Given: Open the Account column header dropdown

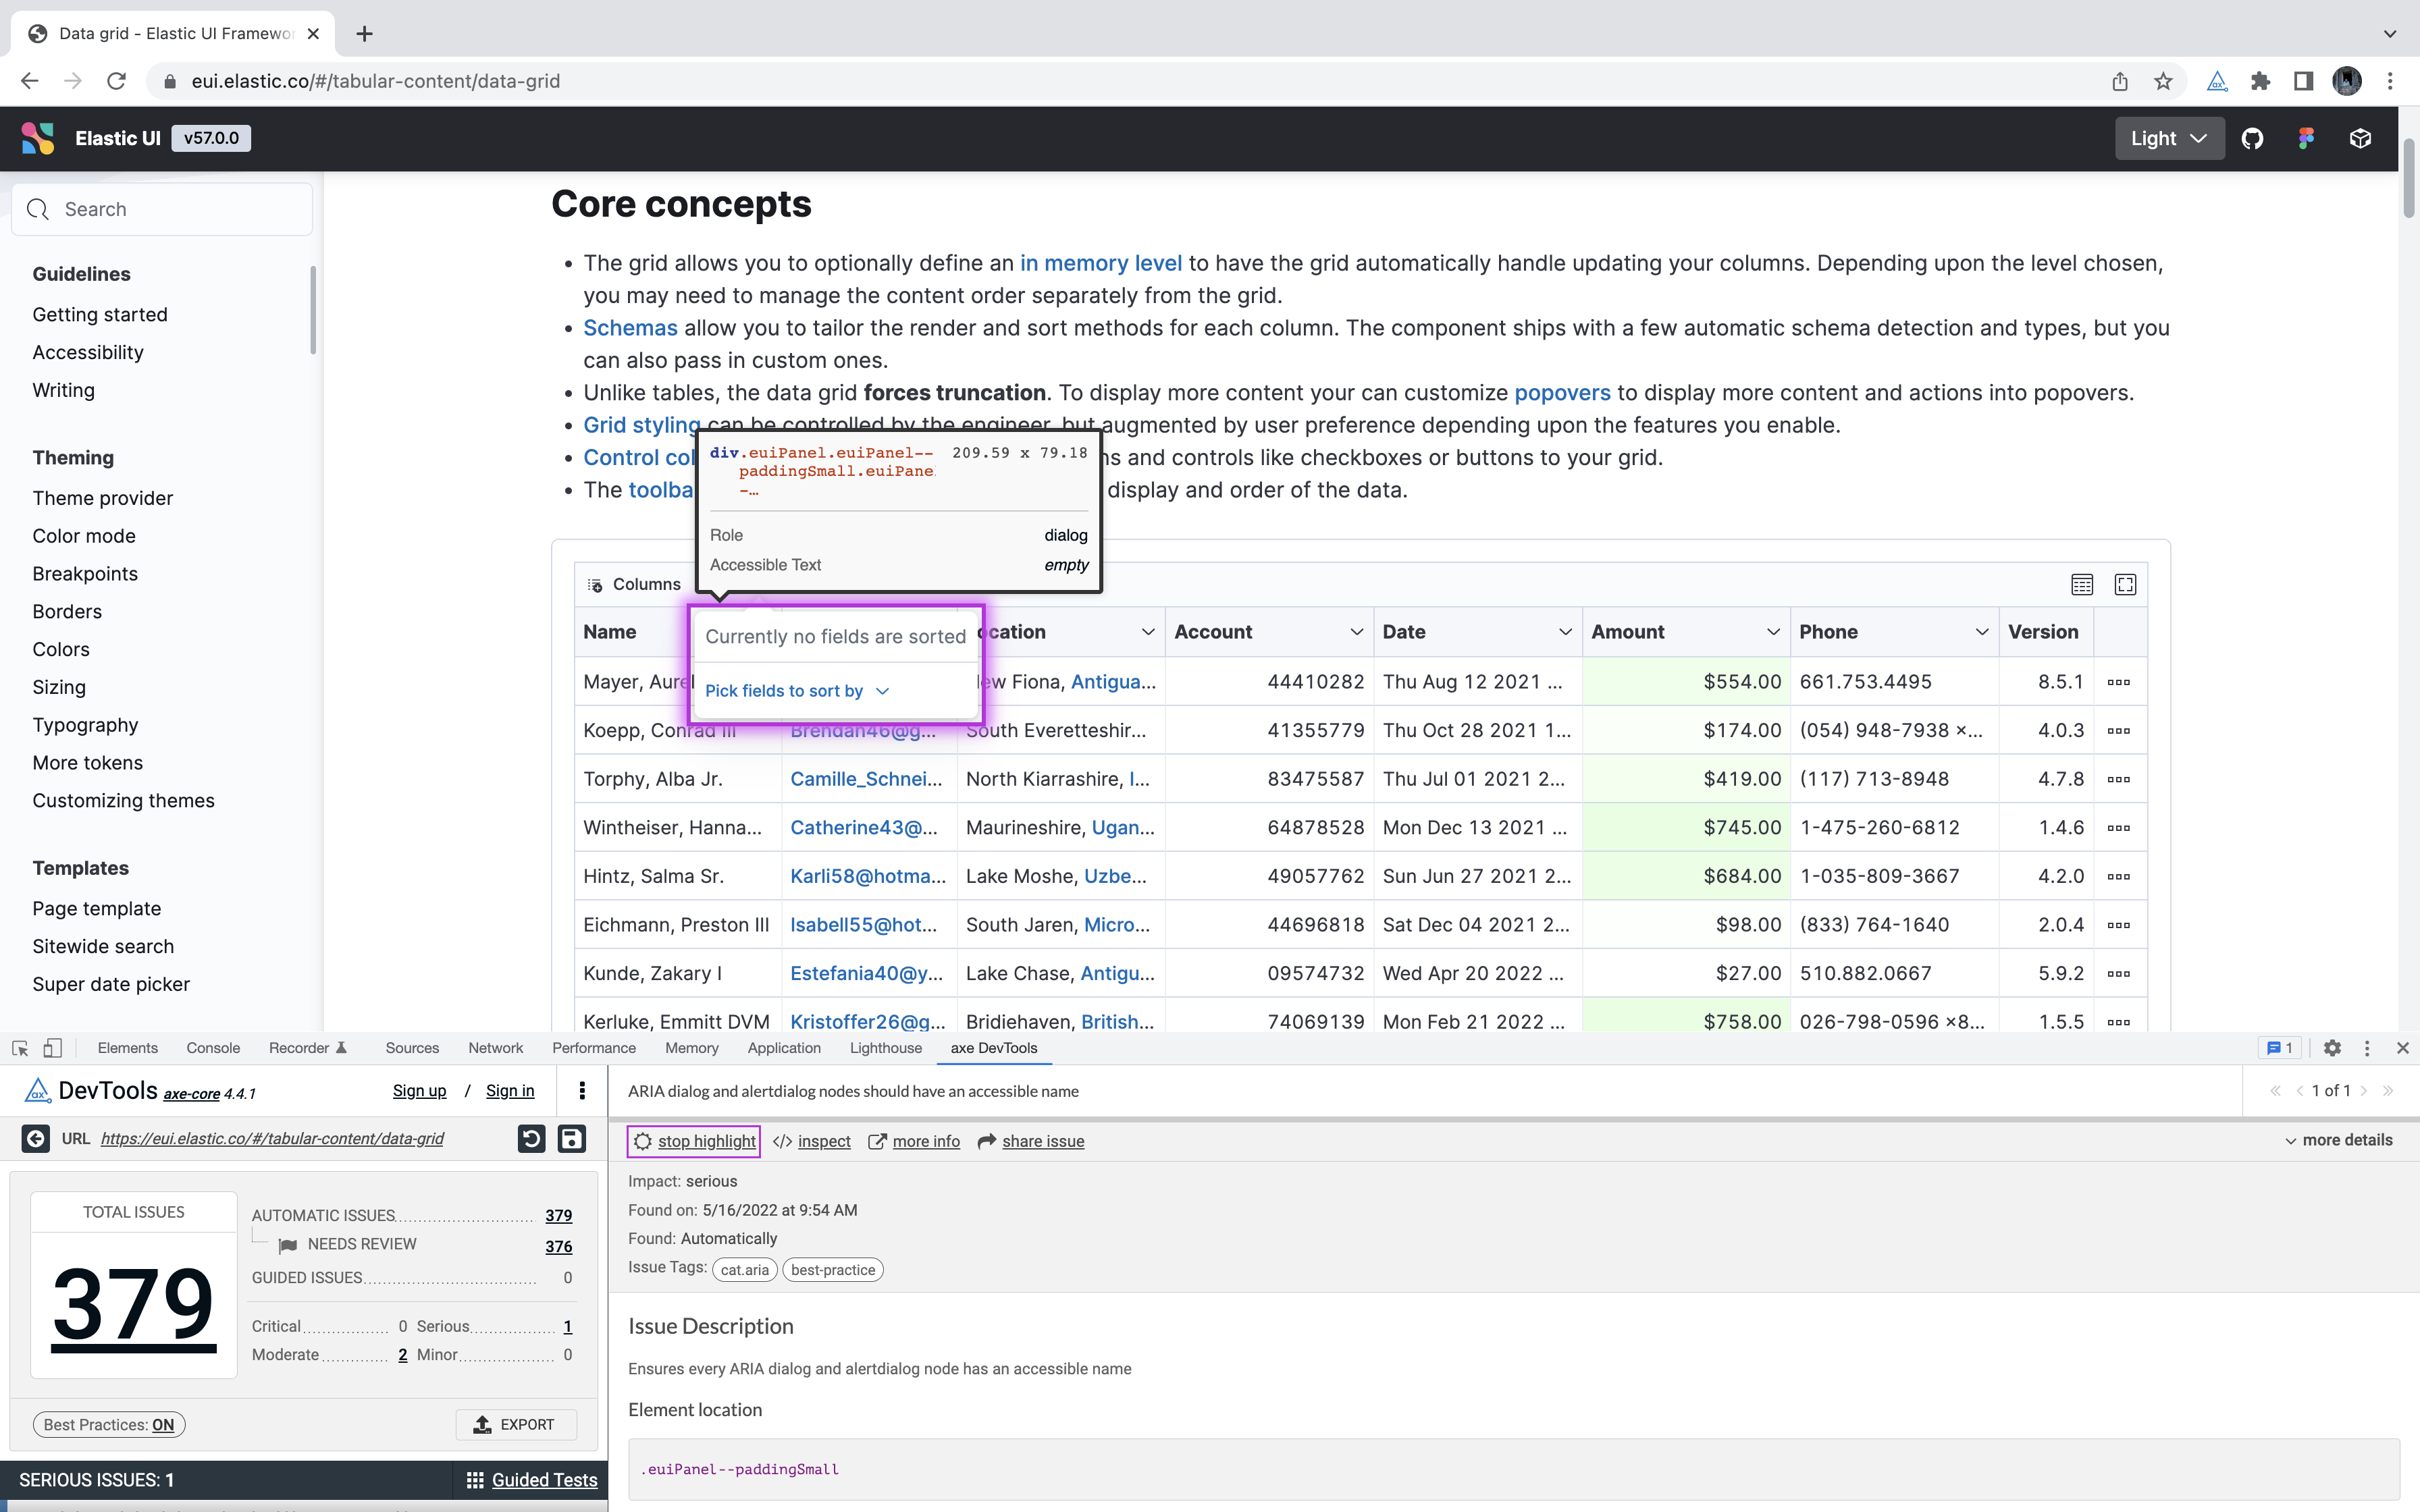Looking at the screenshot, I should (x=1356, y=631).
